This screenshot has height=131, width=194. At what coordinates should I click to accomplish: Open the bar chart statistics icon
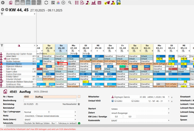coord(93,3)
